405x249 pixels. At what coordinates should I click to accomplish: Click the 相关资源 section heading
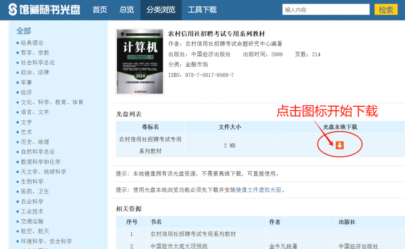click(129, 209)
